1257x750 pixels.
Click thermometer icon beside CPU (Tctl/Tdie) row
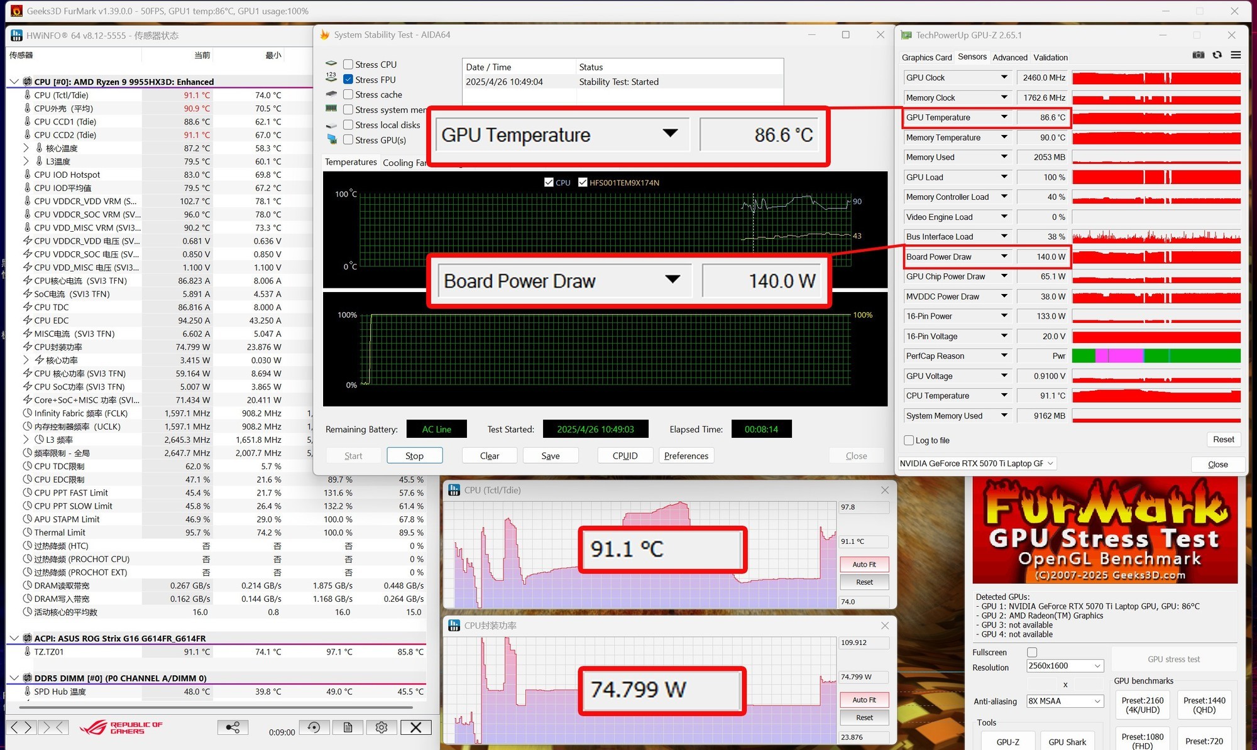27,95
